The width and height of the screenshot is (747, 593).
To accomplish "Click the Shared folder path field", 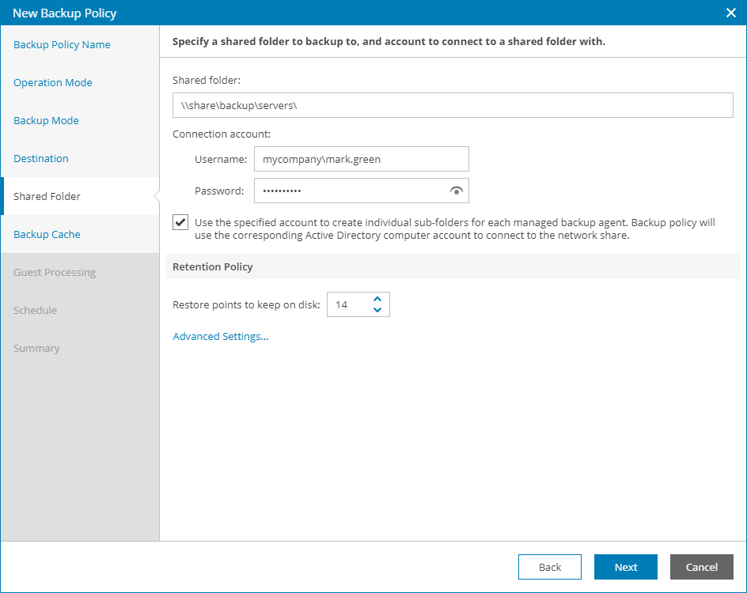I will pyautogui.click(x=453, y=105).
